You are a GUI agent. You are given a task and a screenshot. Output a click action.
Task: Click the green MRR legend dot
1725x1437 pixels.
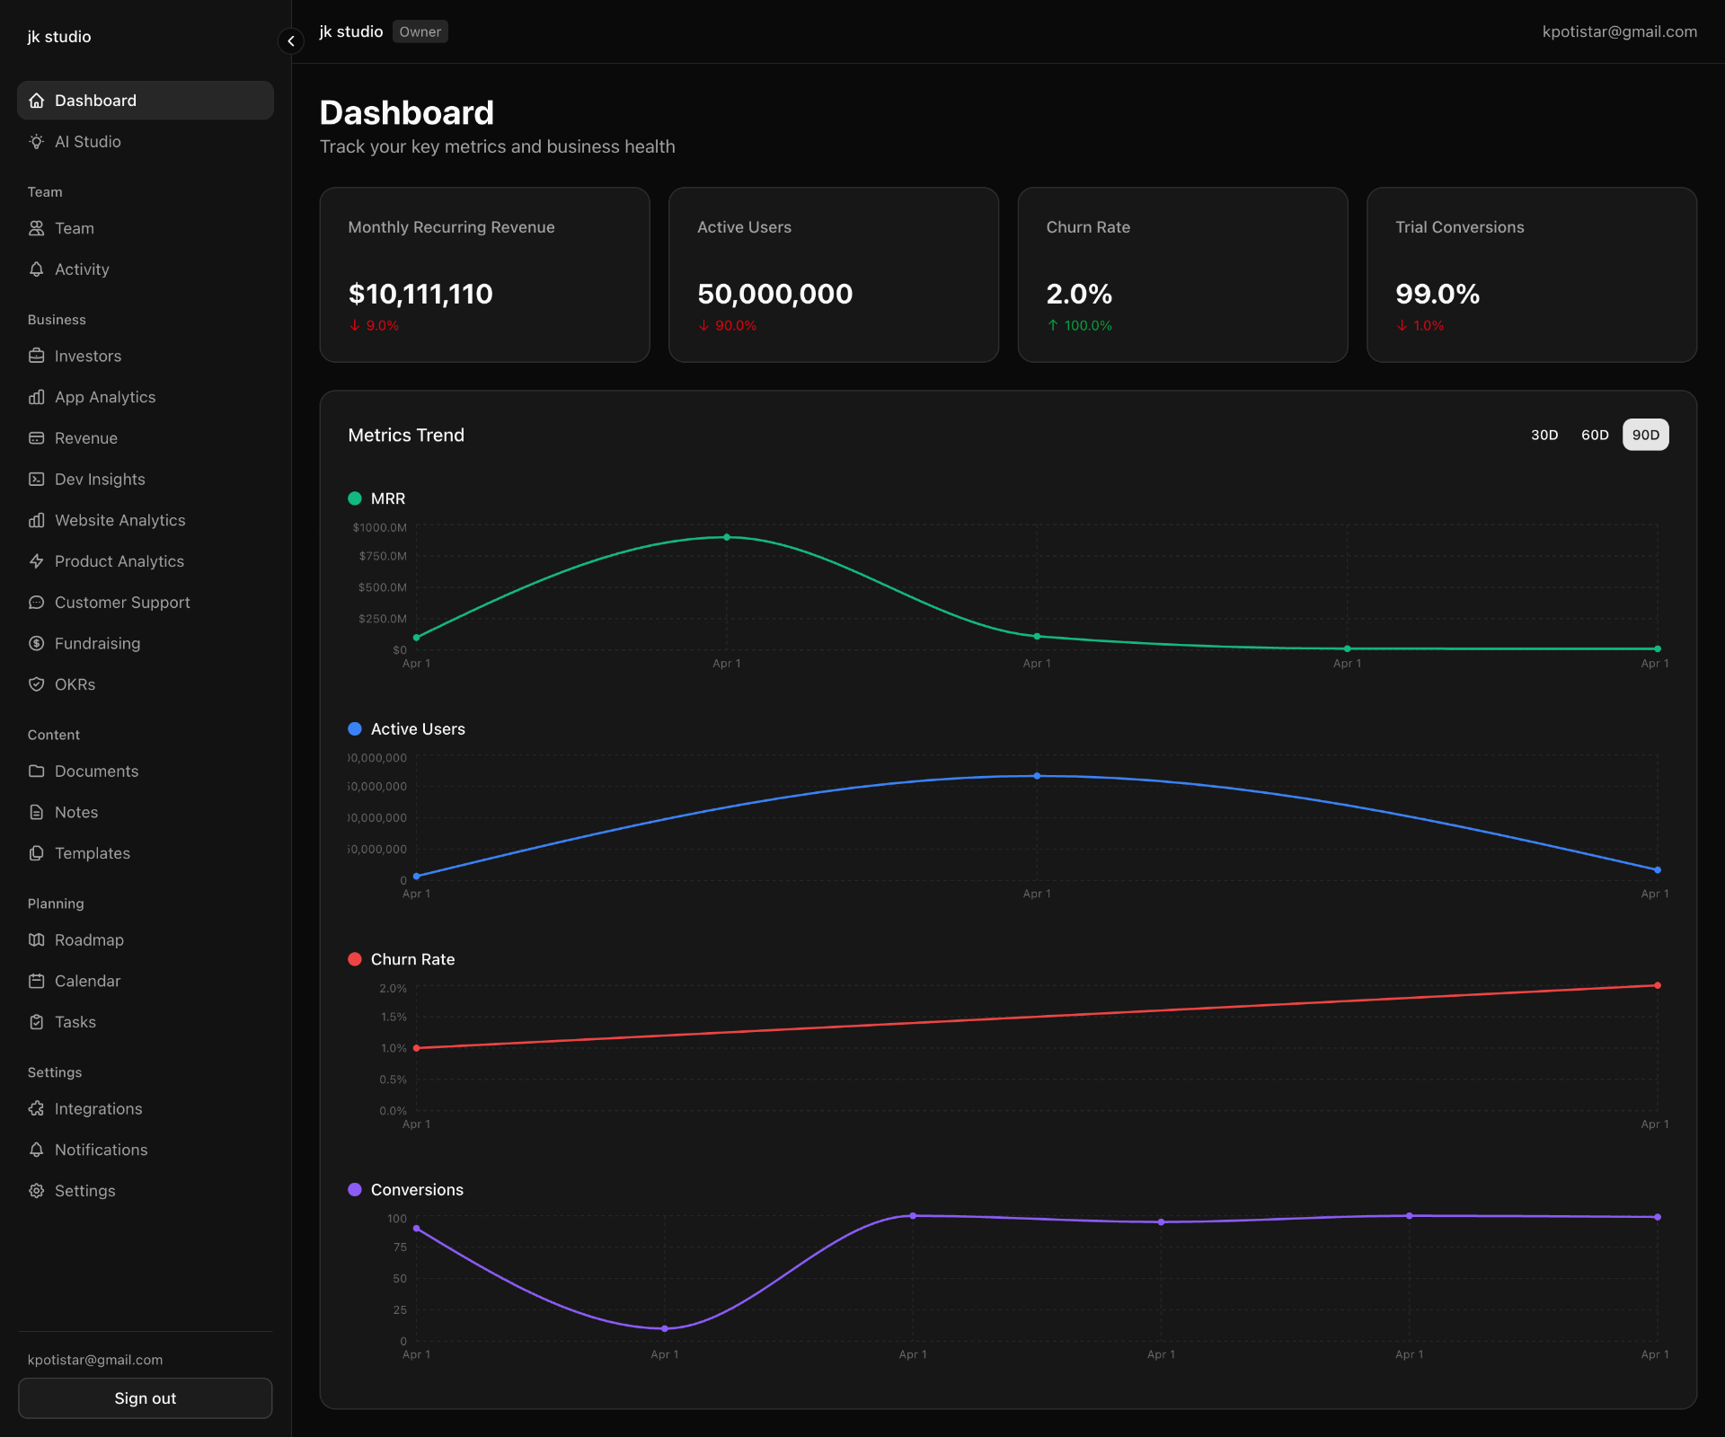[x=355, y=498]
